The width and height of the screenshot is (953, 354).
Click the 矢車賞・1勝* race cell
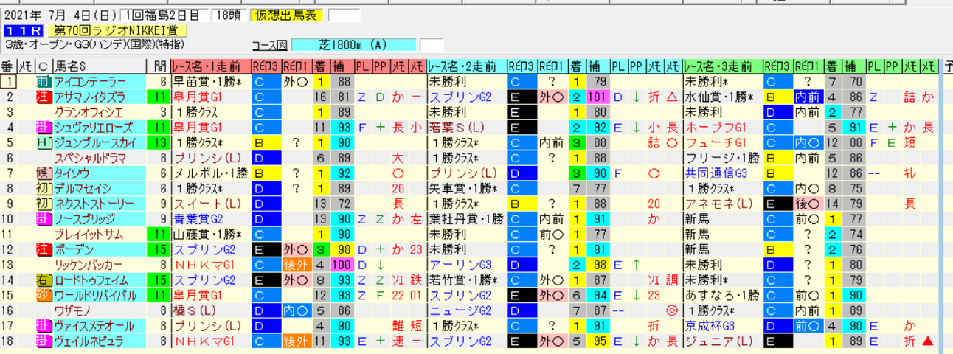tap(466, 188)
